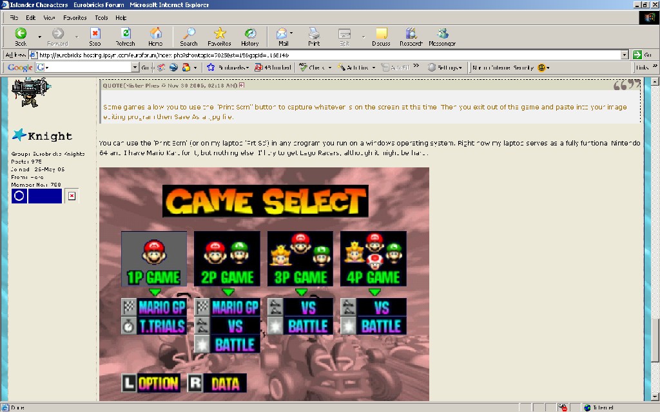Expand the AutoLink dropdown arrow
Image resolution: width=660 pixels, height=412 pixels.
coord(374,67)
